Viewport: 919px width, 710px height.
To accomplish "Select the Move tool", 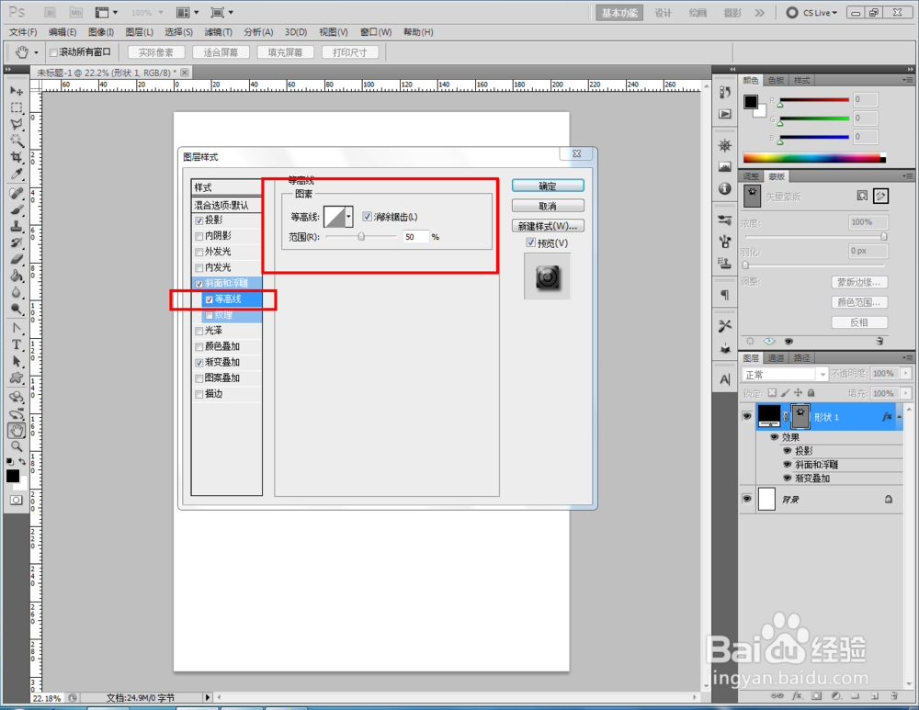I will pos(17,91).
